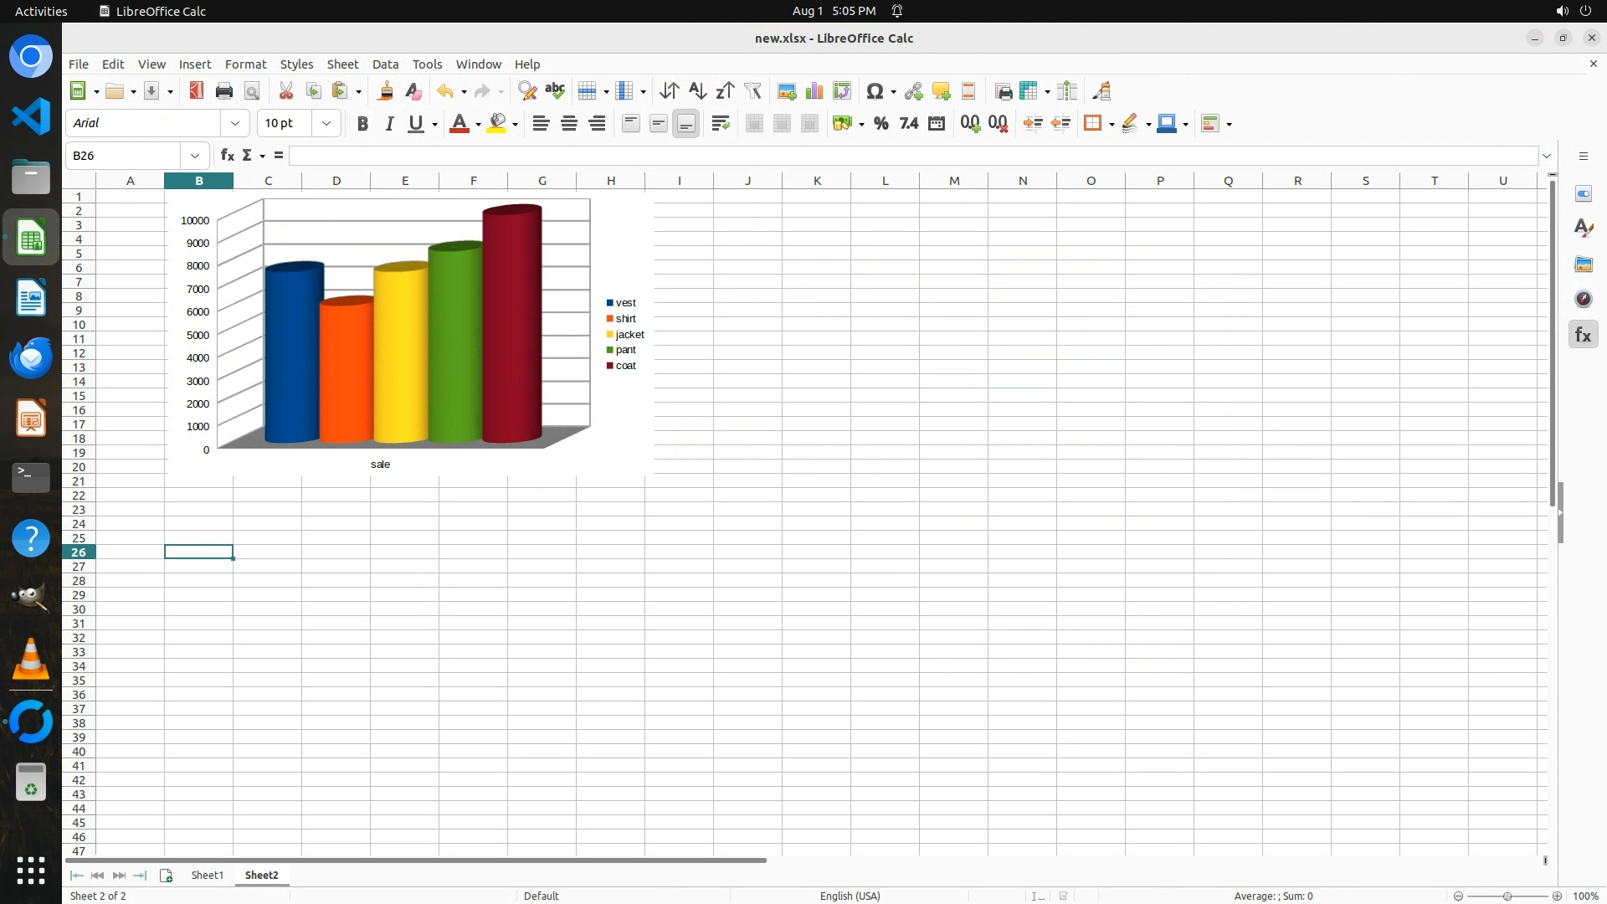Viewport: 1607px width, 904px height.
Task: Toggle Bold formatting
Action: (362, 124)
